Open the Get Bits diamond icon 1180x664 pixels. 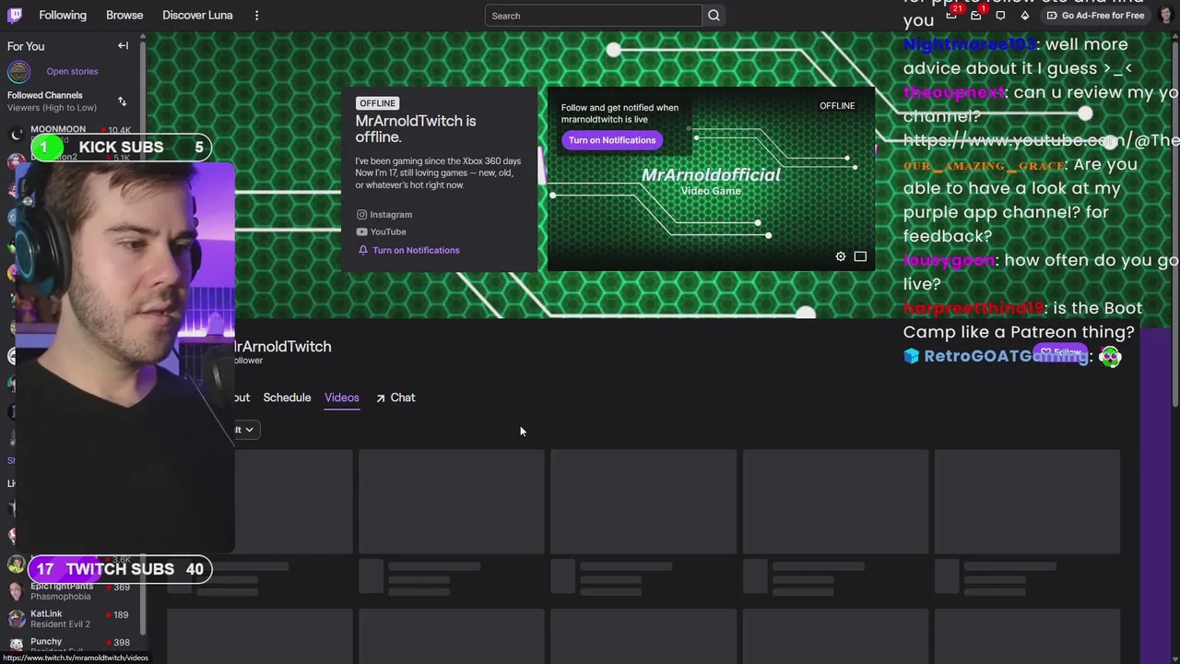[1025, 15]
